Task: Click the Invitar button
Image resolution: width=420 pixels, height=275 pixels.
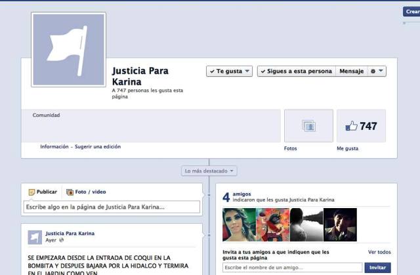Action: [378, 268]
